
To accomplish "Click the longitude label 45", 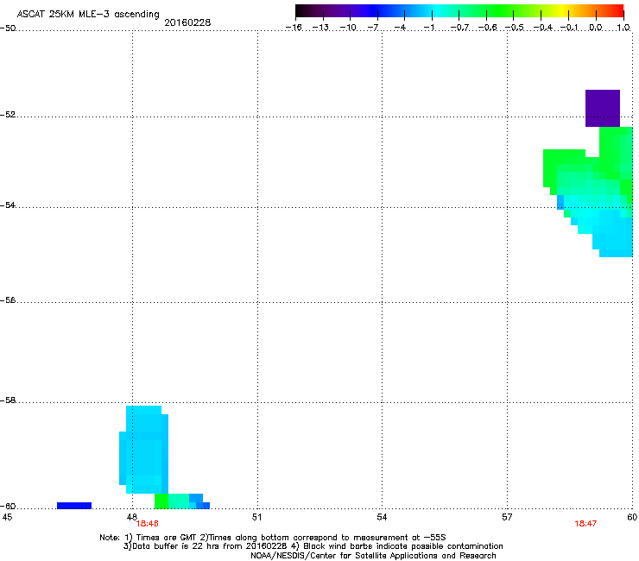I will pyautogui.click(x=7, y=517).
